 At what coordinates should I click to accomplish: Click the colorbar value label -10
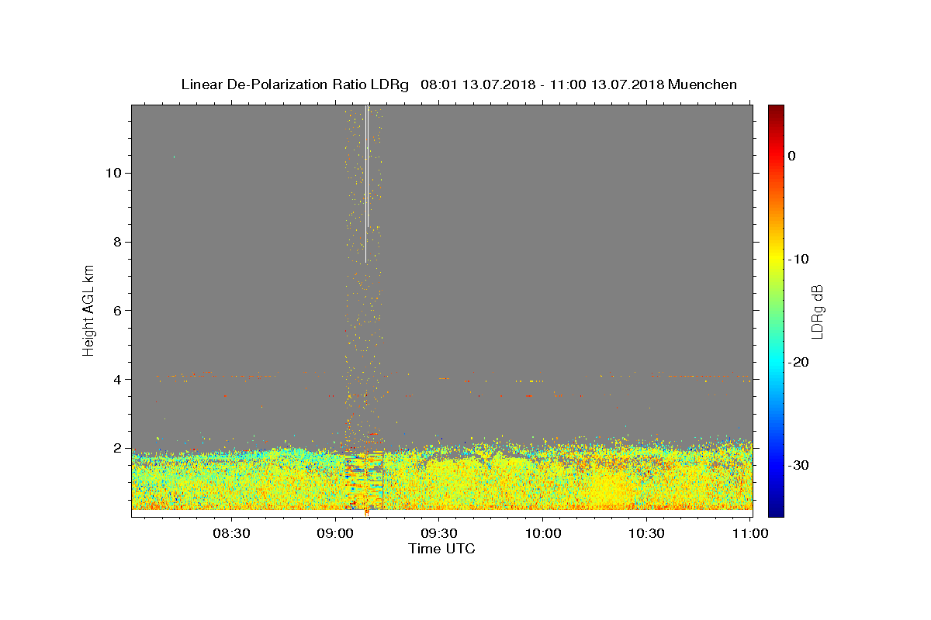(798, 259)
